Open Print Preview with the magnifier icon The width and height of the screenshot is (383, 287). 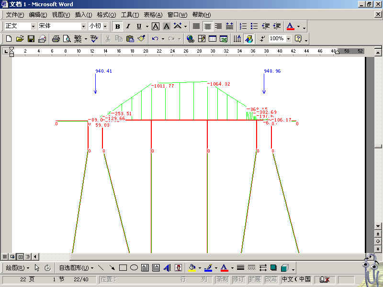pyautogui.click(x=67, y=39)
